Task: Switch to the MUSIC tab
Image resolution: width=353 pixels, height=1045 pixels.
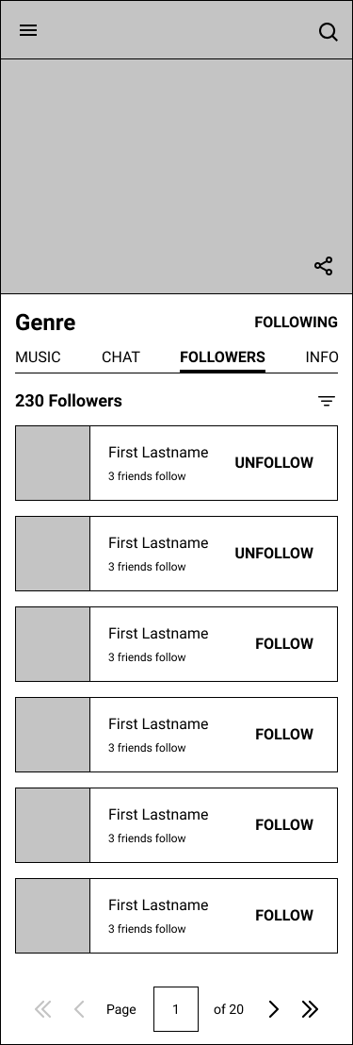Action: 38,357
